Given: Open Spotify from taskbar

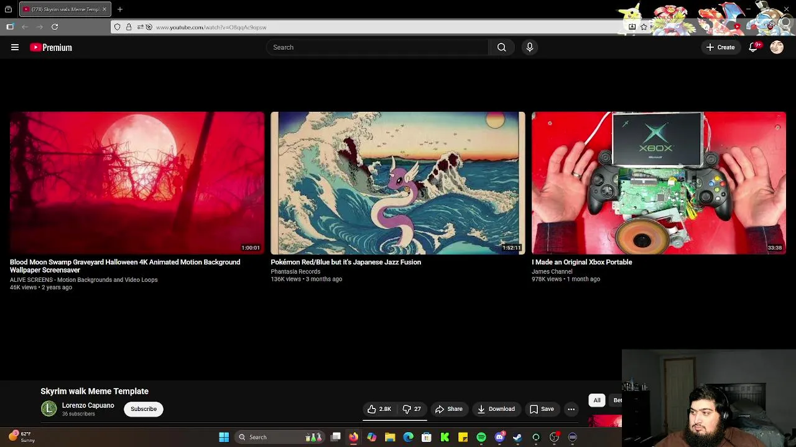Looking at the screenshot, I should pos(481,437).
